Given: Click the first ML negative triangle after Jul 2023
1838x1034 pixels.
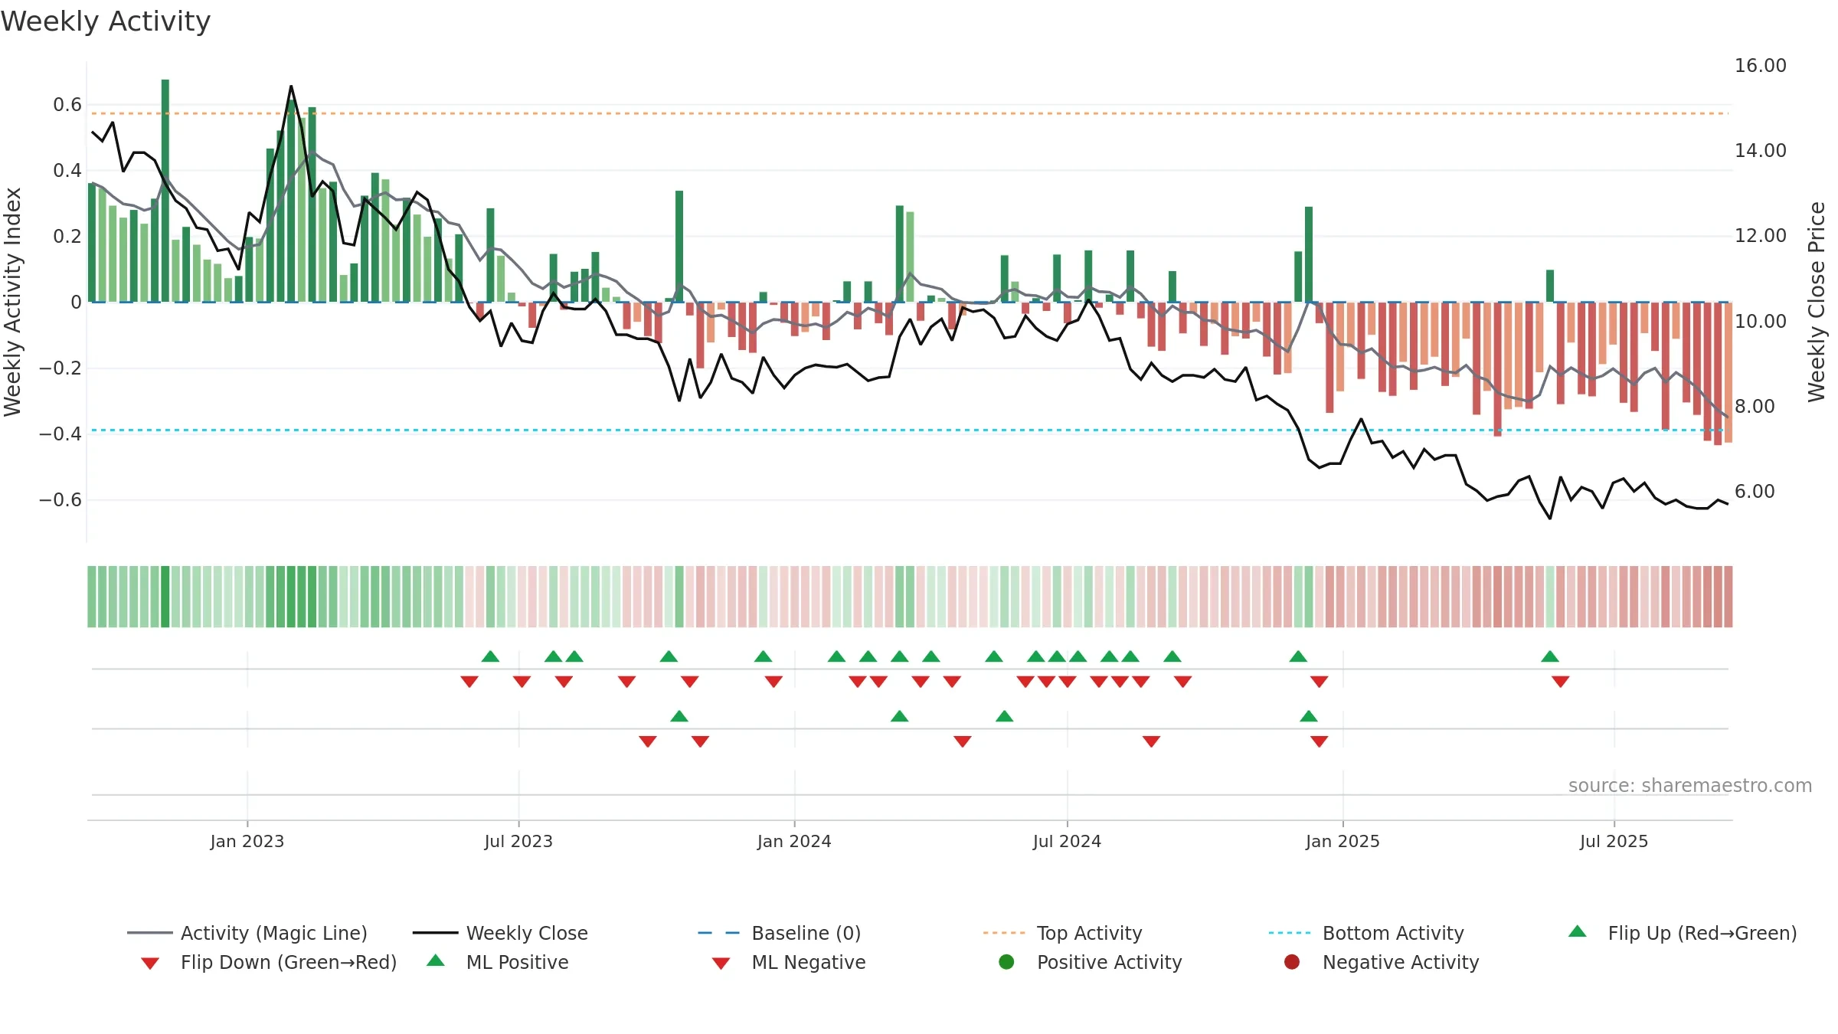Looking at the screenshot, I should (648, 741).
